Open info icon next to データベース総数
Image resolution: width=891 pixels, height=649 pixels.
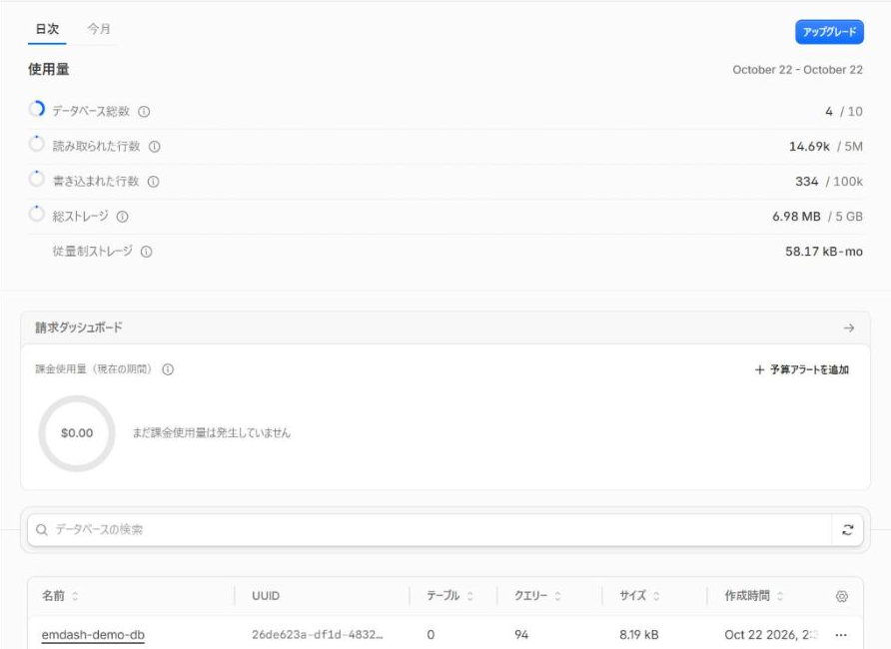click(x=144, y=111)
